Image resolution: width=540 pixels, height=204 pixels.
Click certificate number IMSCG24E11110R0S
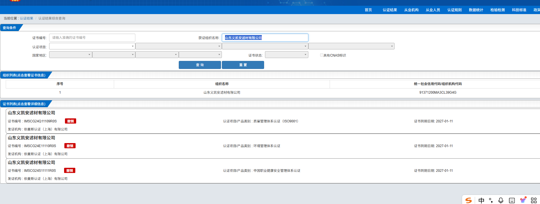[x=40, y=146]
